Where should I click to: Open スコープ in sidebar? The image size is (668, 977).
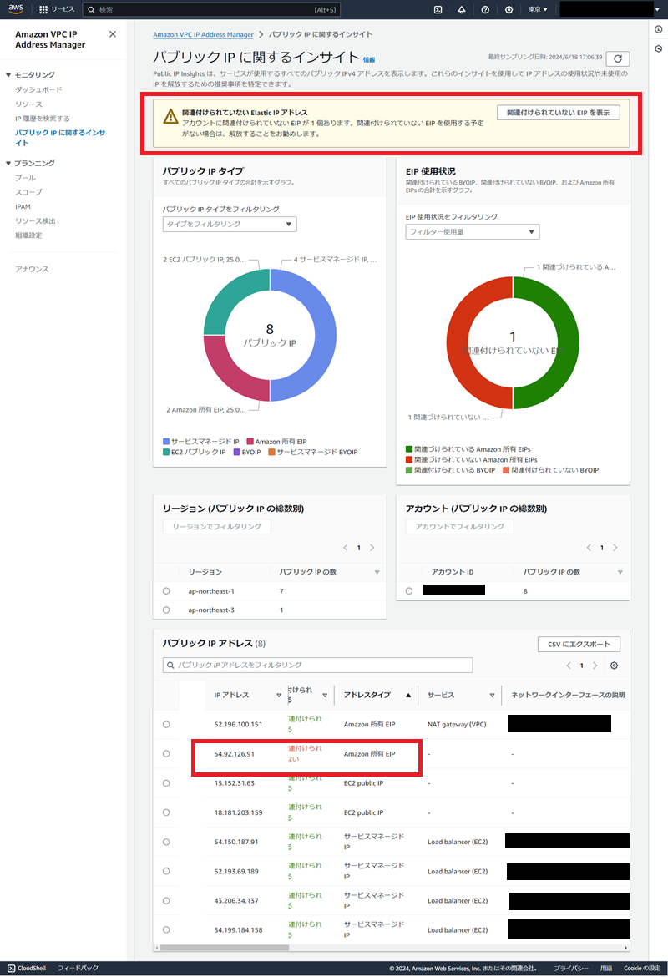click(28, 192)
